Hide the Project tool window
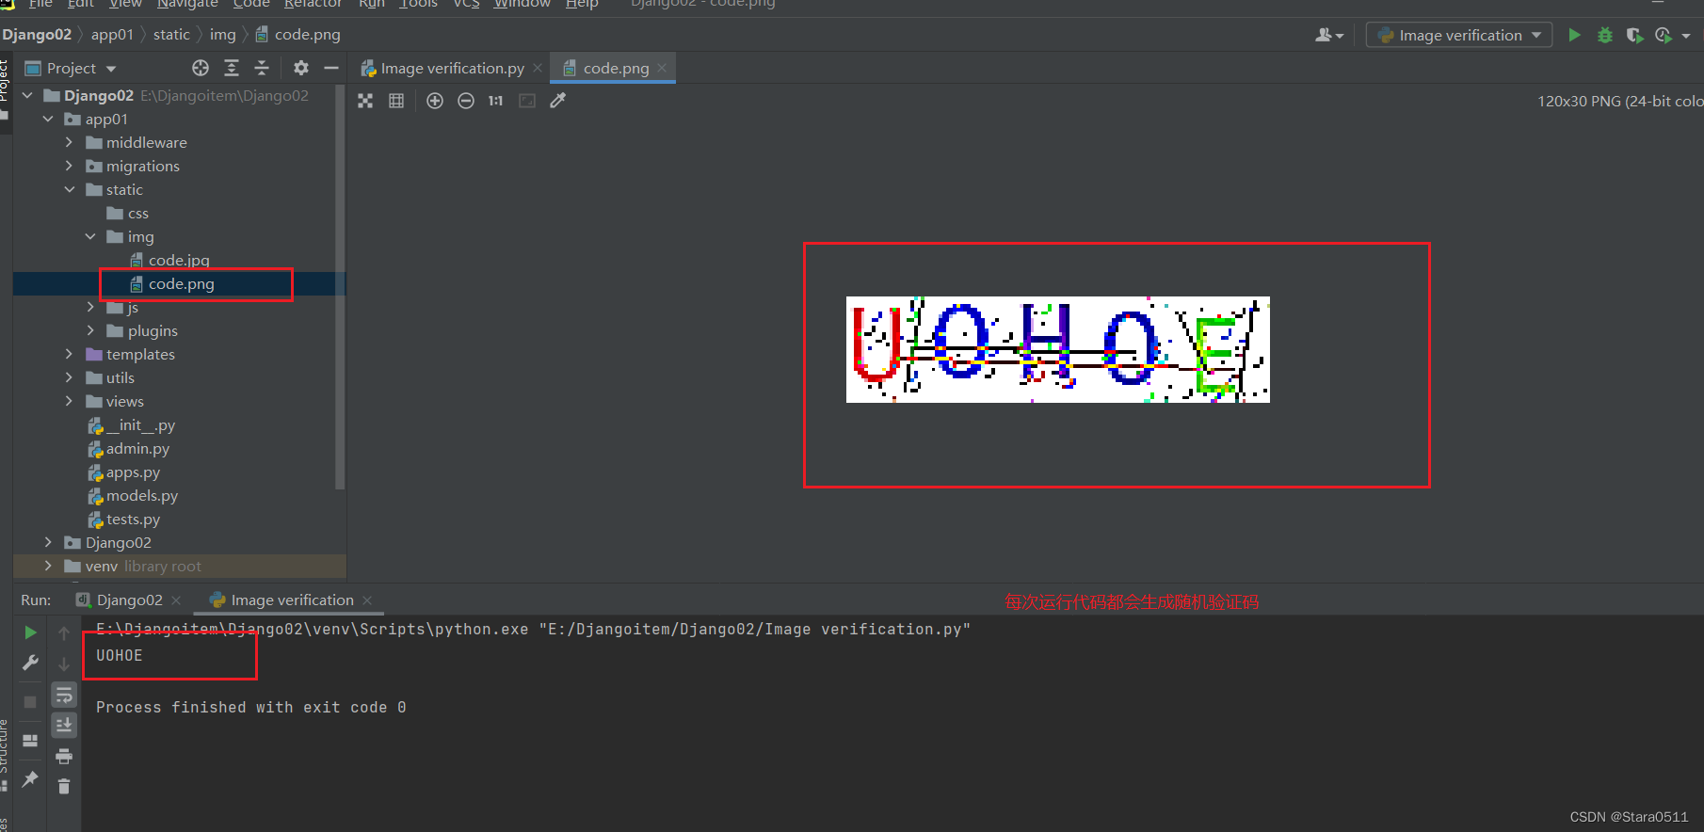The width and height of the screenshot is (1704, 832). click(x=330, y=68)
